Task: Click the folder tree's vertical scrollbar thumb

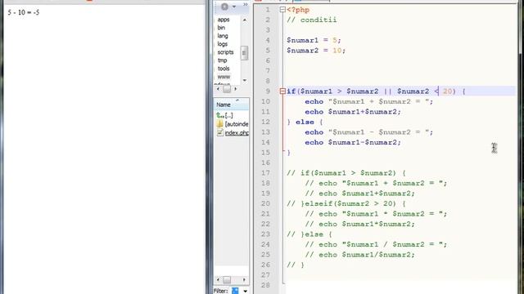Action: [x=244, y=52]
